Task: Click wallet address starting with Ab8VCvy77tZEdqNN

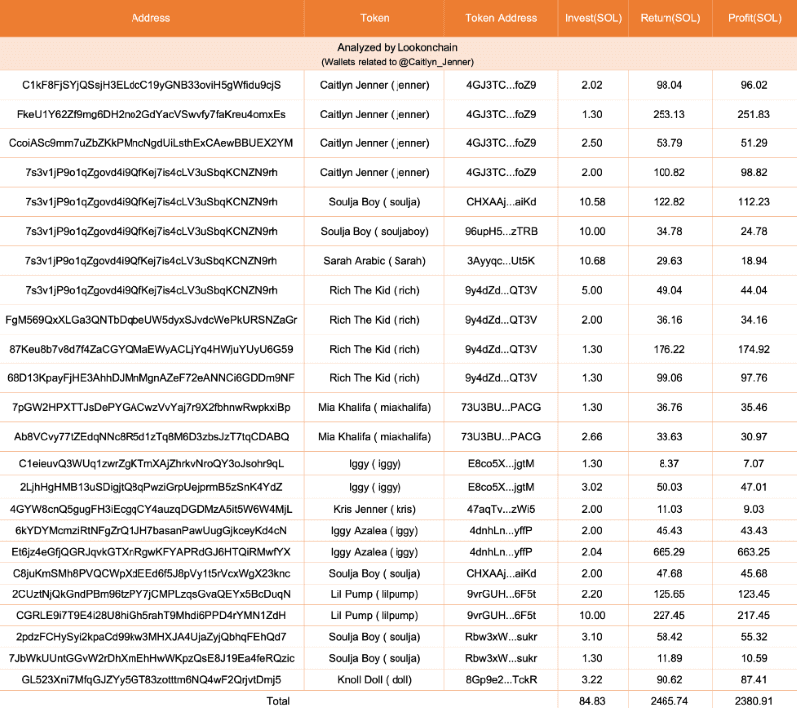Action: click(x=151, y=437)
